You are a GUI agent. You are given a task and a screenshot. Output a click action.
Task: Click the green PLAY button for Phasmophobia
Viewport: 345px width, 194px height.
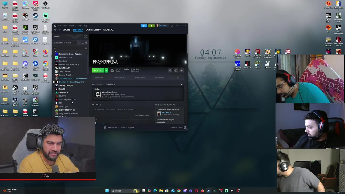click(98, 71)
